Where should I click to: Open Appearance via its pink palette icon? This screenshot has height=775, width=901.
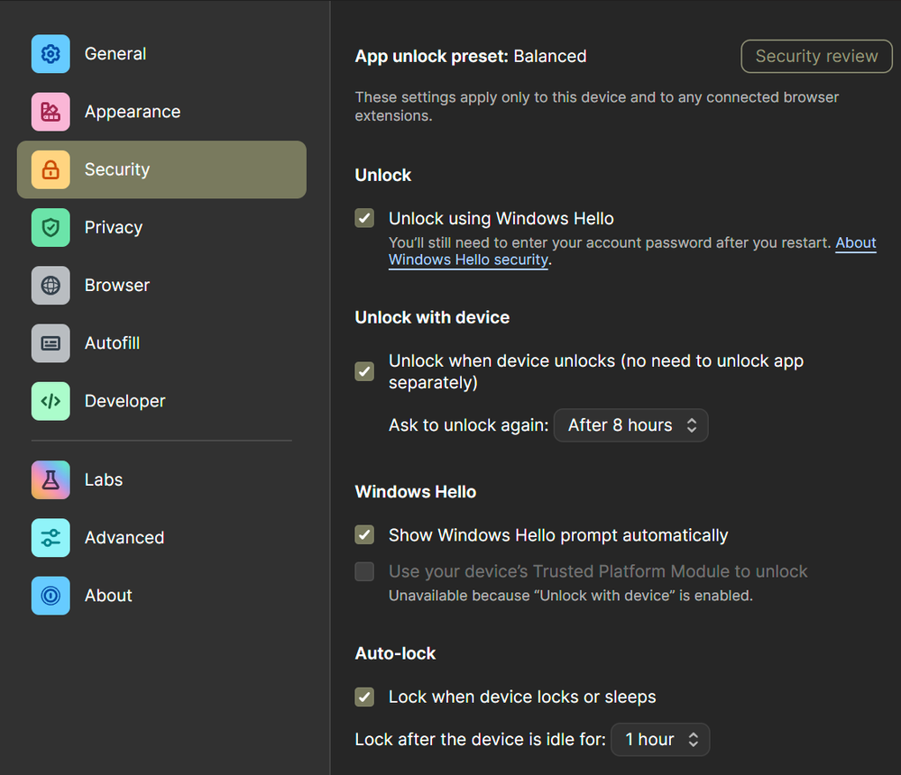pyautogui.click(x=51, y=112)
